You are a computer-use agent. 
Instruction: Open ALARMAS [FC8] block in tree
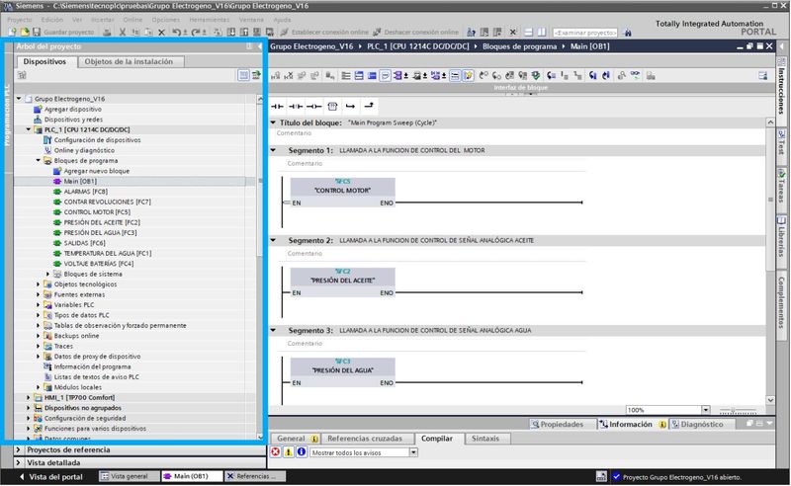(x=85, y=192)
